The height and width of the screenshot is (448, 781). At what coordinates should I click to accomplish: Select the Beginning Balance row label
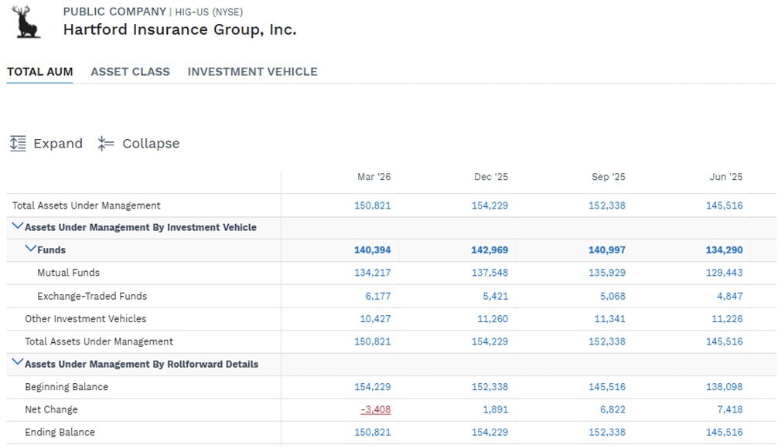(x=67, y=387)
